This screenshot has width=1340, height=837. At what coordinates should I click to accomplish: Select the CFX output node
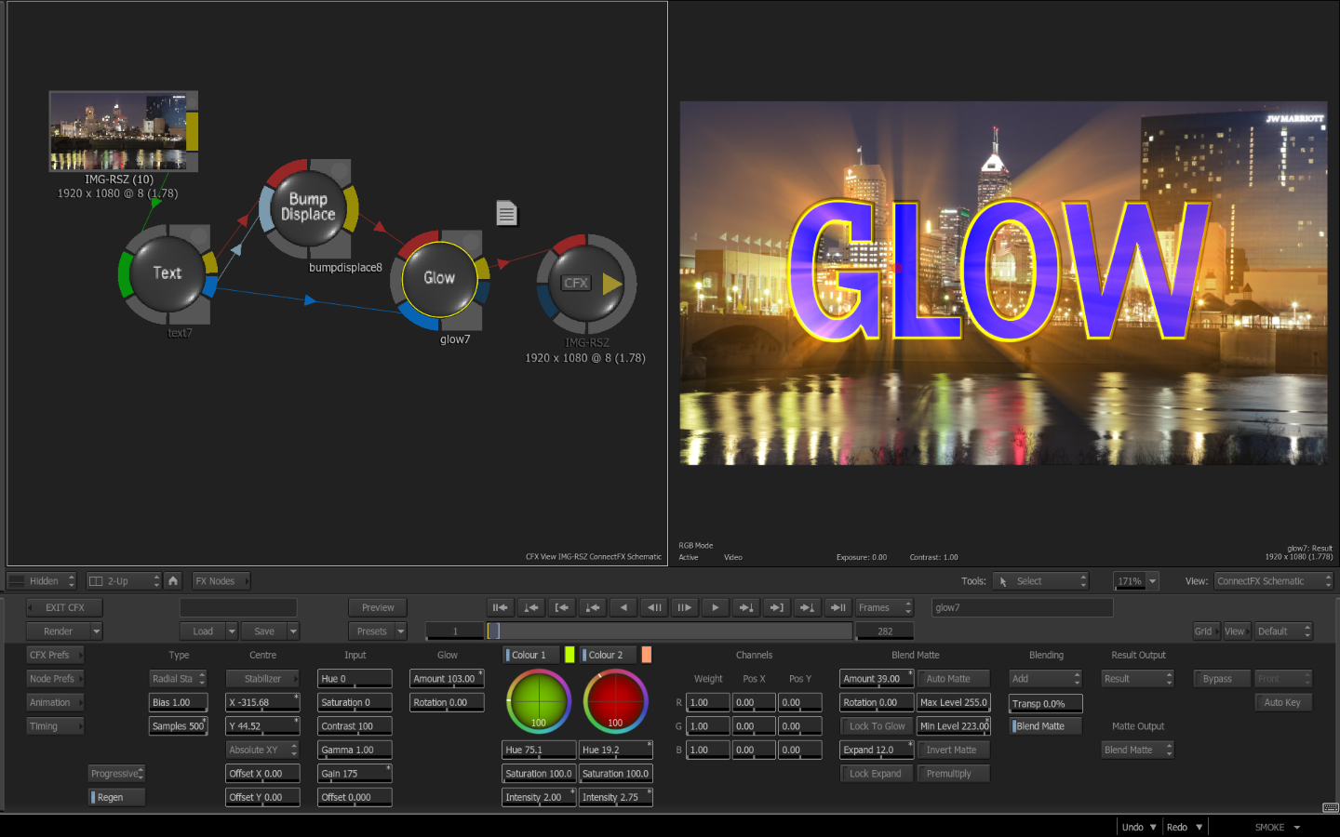585,284
